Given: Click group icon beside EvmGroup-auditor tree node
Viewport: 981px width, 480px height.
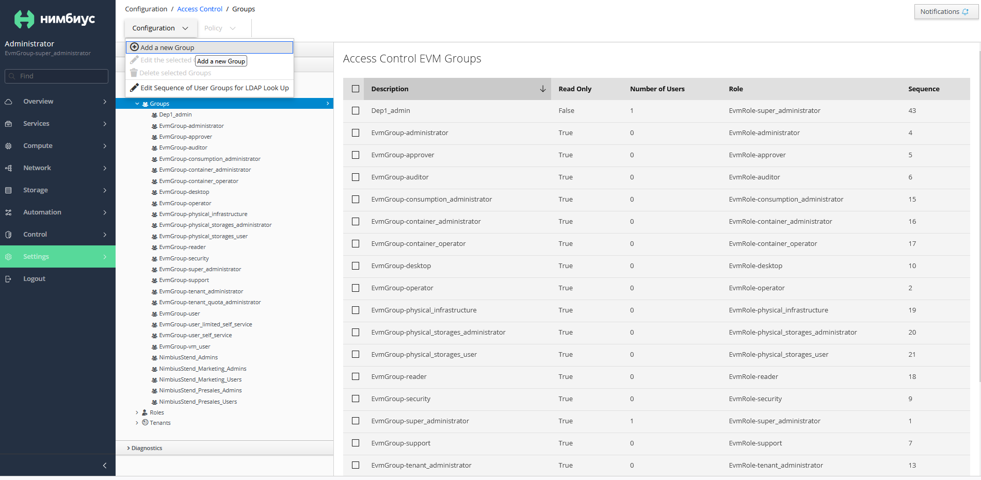Looking at the screenshot, I should (154, 148).
